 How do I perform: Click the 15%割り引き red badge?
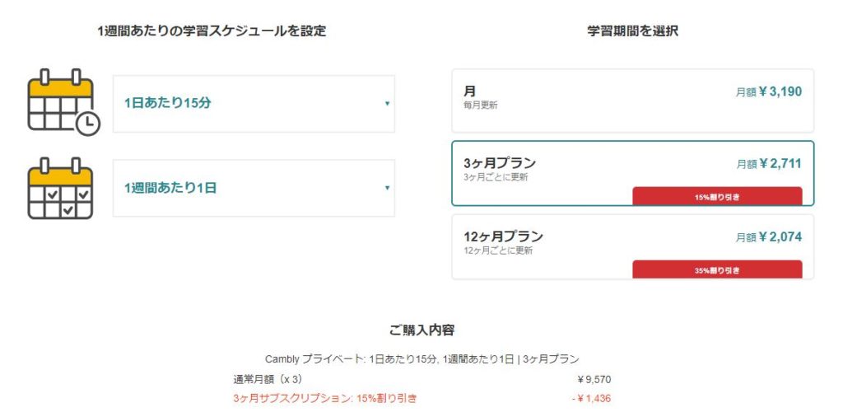click(x=717, y=197)
